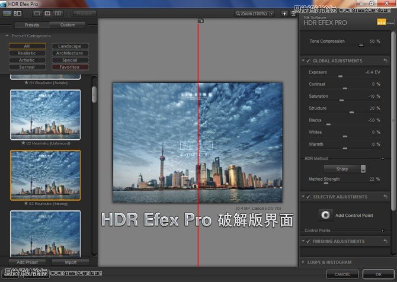Switch to single image view icon
This screenshot has height=282, width=397.
[x=37, y=12]
